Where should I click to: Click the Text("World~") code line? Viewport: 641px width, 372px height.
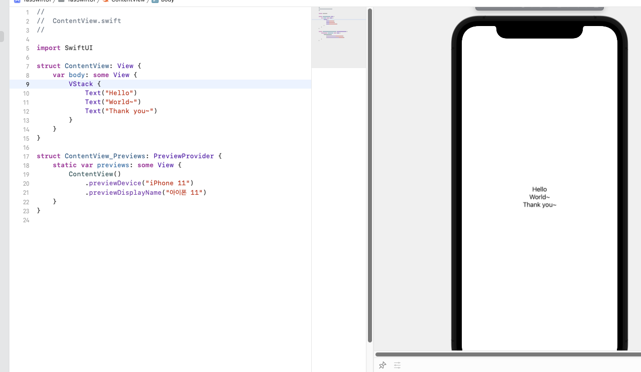[113, 102]
